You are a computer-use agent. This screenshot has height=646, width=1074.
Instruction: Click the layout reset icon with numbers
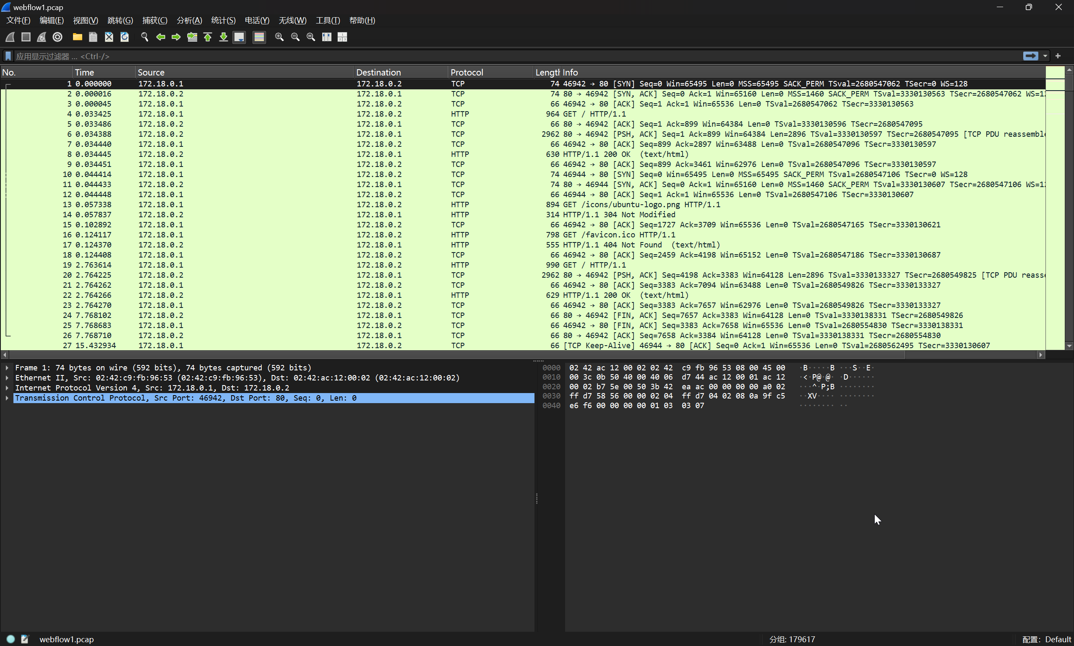343,37
